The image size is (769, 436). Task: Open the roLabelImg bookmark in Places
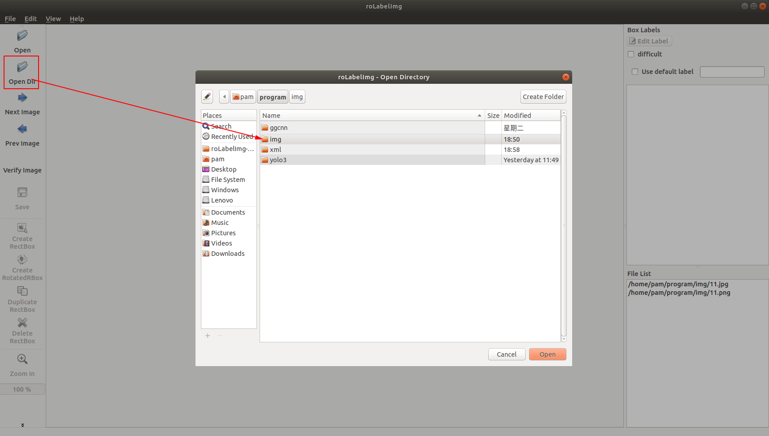pos(229,149)
